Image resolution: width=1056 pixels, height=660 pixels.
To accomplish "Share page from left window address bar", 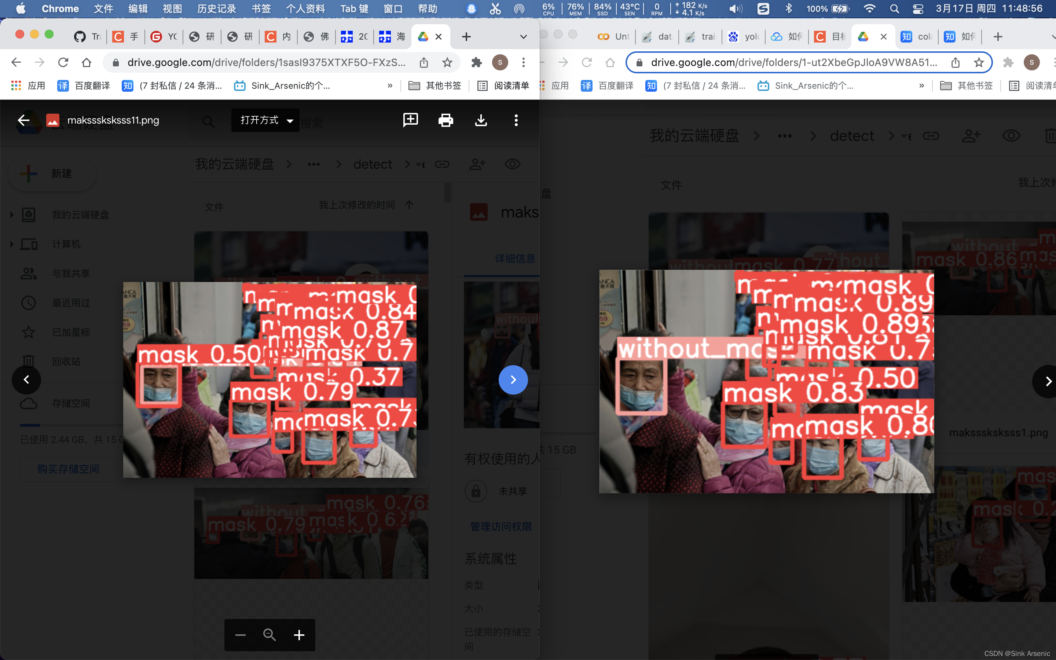I will (424, 62).
